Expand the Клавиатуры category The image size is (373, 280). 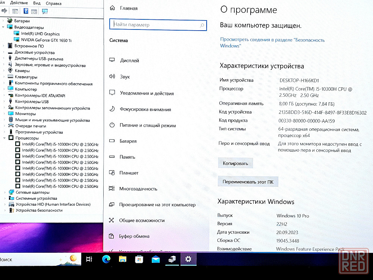click(3, 77)
